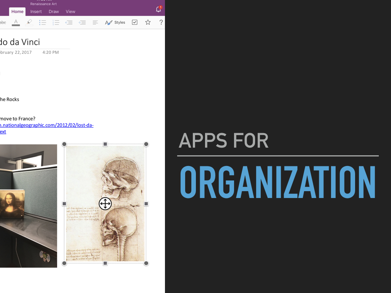Open the notifications bell icon
Image resolution: width=391 pixels, height=293 pixels.
click(x=158, y=9)
